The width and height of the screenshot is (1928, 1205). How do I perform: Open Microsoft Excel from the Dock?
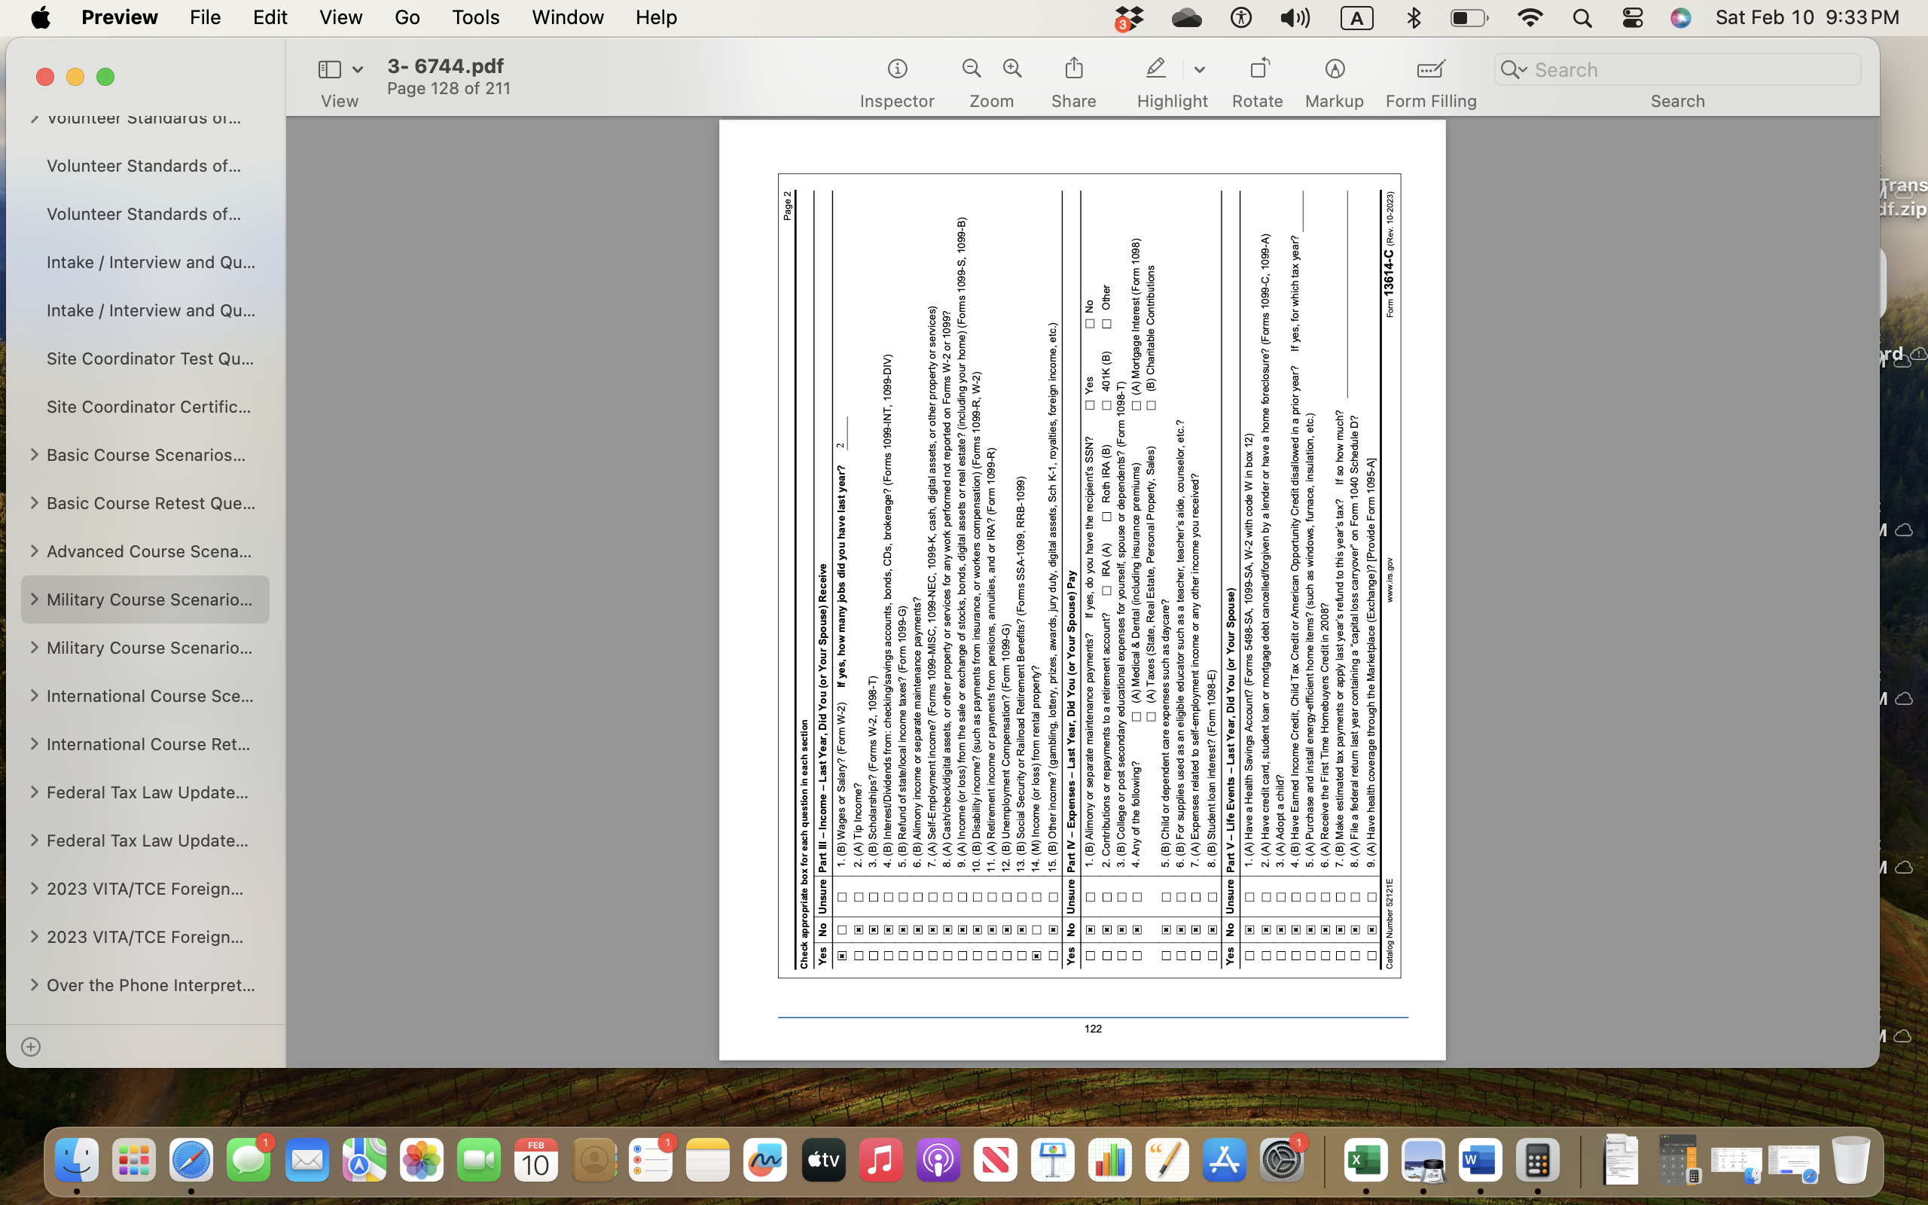coord(1365,1160)
